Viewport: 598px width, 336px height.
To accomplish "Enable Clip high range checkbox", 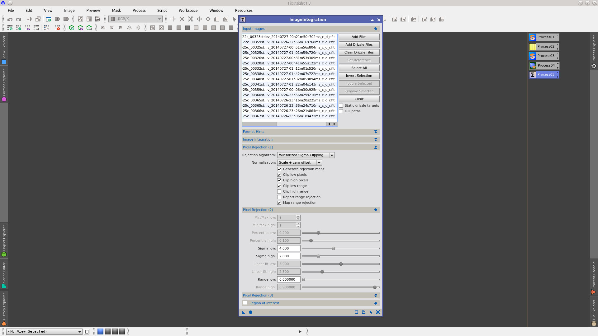I will pyautogui.click(x=279, y=192).
